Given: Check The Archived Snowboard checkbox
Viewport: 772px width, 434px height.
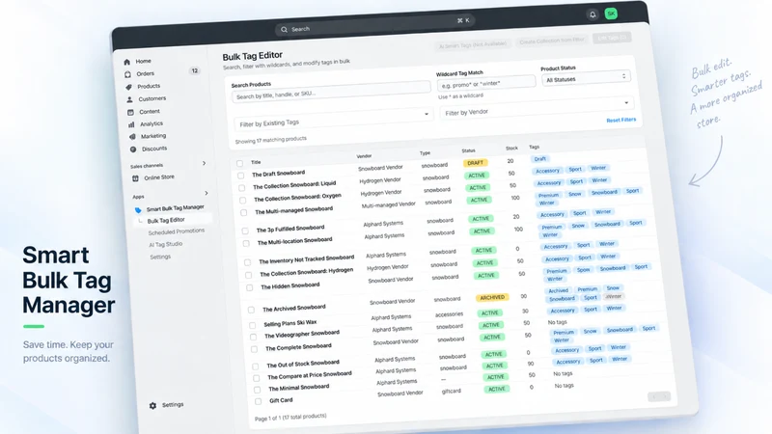Looking at the screenshot, I should click(x=251, y=310).
